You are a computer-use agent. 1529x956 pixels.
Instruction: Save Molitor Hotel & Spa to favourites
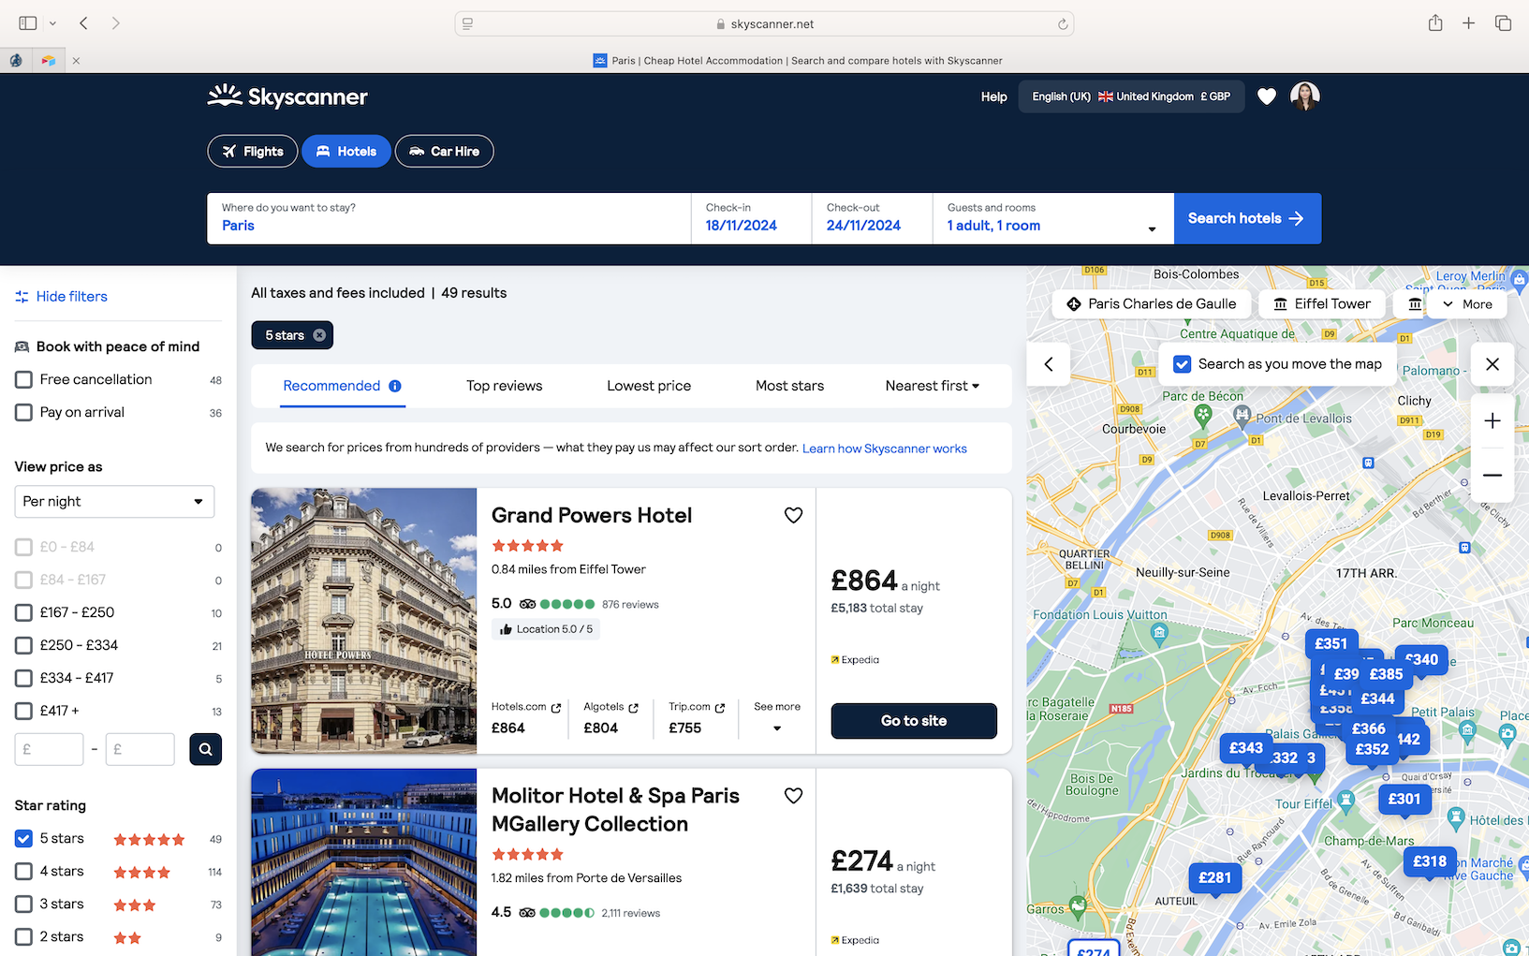[793, 796]
